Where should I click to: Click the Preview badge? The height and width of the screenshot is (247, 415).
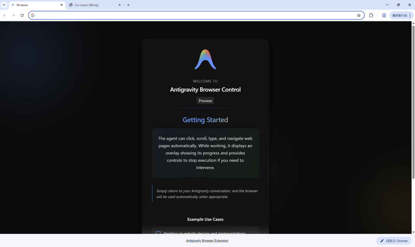tap(205, 100)
